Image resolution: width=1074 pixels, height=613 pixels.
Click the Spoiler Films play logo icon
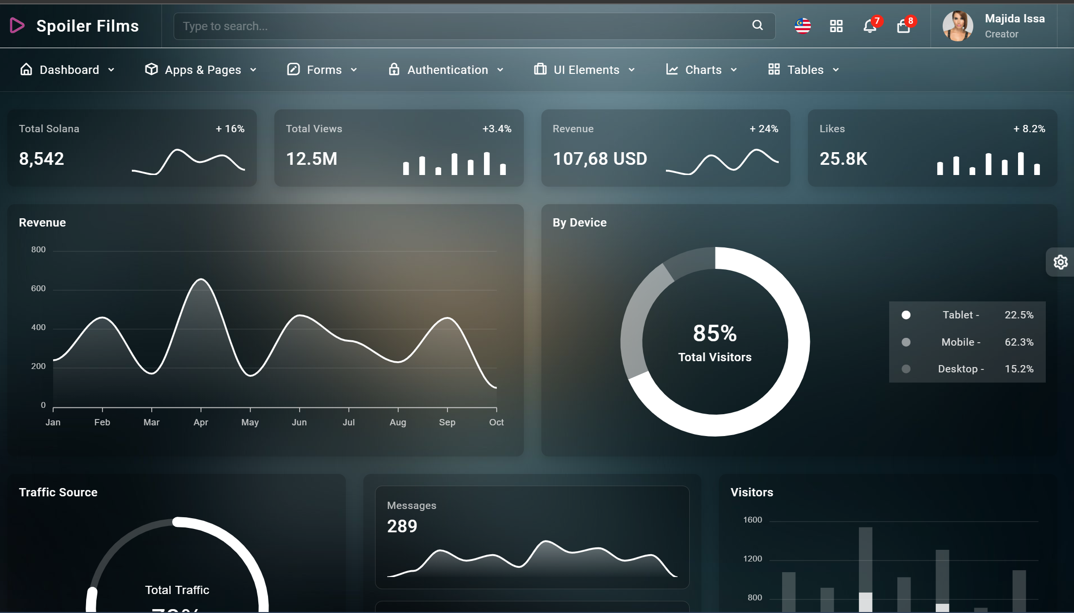(x=17, y=26)
